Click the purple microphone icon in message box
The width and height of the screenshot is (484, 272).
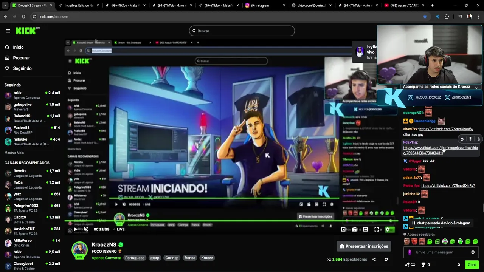click(410, 252)
